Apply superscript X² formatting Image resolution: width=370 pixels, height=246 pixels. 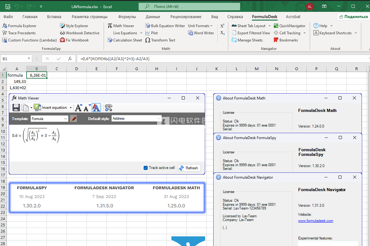click(222, 26)
